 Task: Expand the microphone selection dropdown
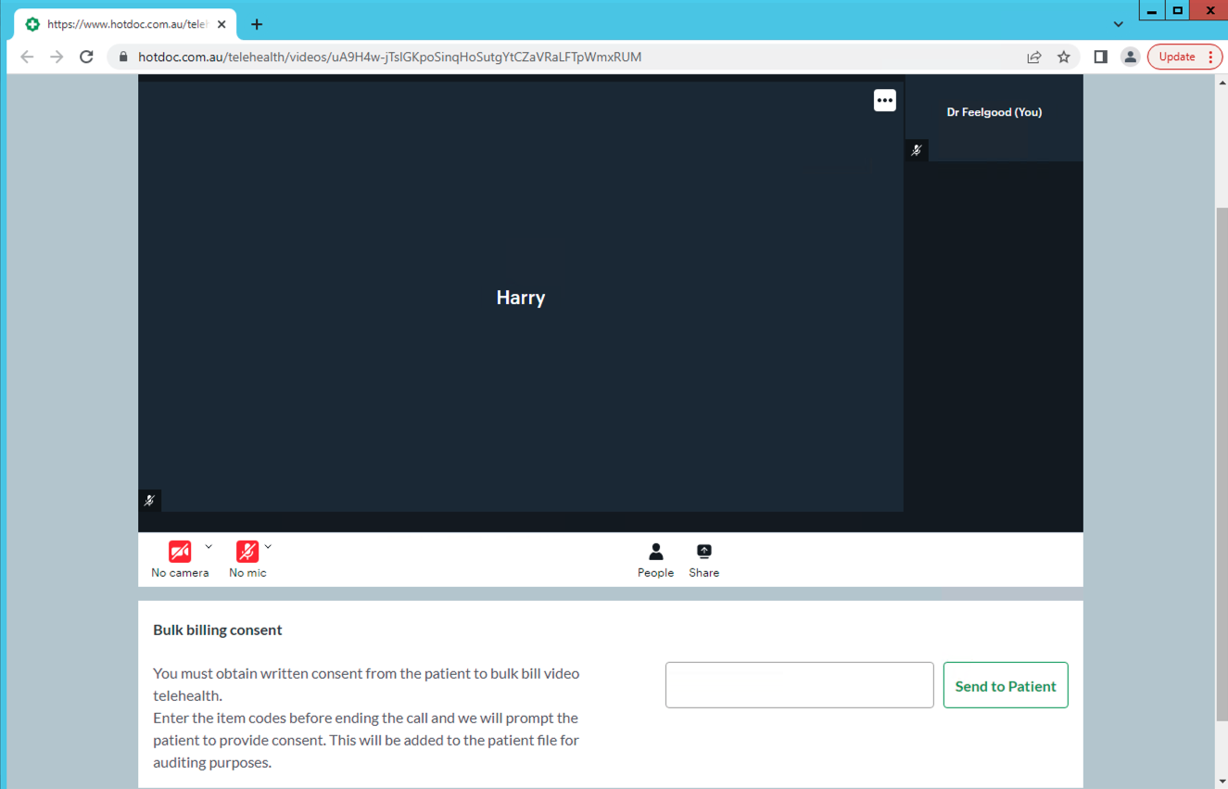[269, 546]
